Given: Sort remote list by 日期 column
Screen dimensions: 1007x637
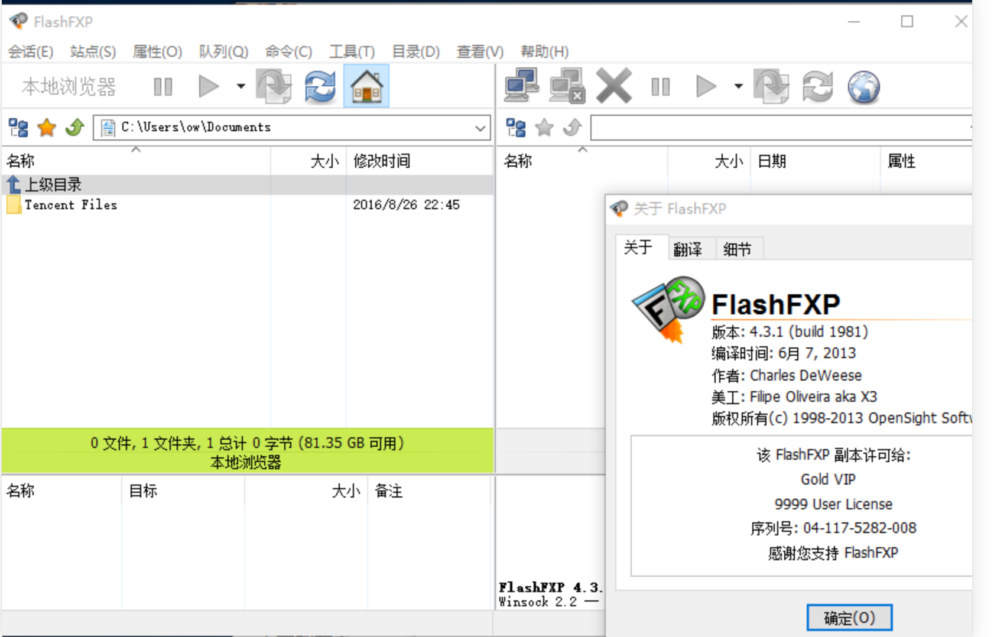Looking at the screenshot, I should tap(816, 161).
